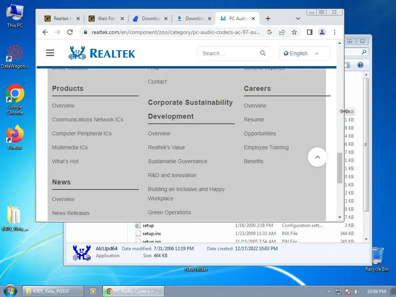Click the share page icon in address bar
This screenshot has height=297, width=396.
pyautogui.click(x=282, y=32)
